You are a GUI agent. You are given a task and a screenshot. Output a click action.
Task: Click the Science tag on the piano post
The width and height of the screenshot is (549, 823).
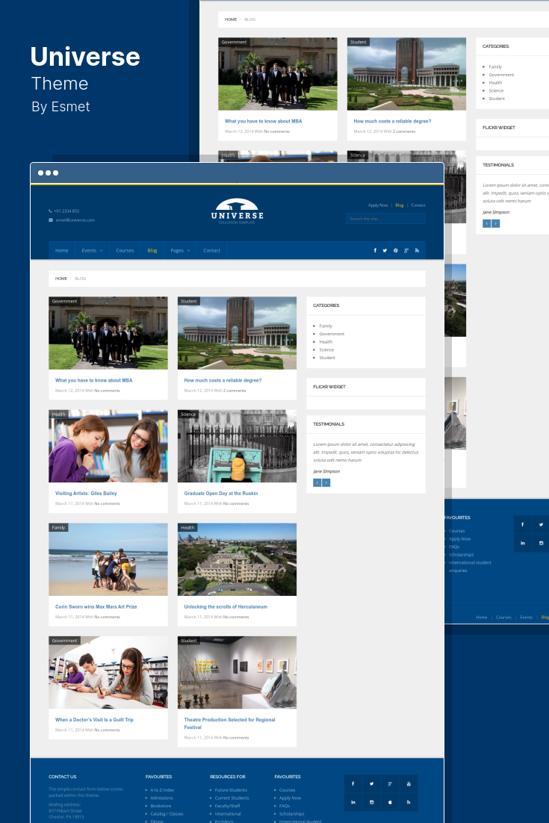click(188, 414)
